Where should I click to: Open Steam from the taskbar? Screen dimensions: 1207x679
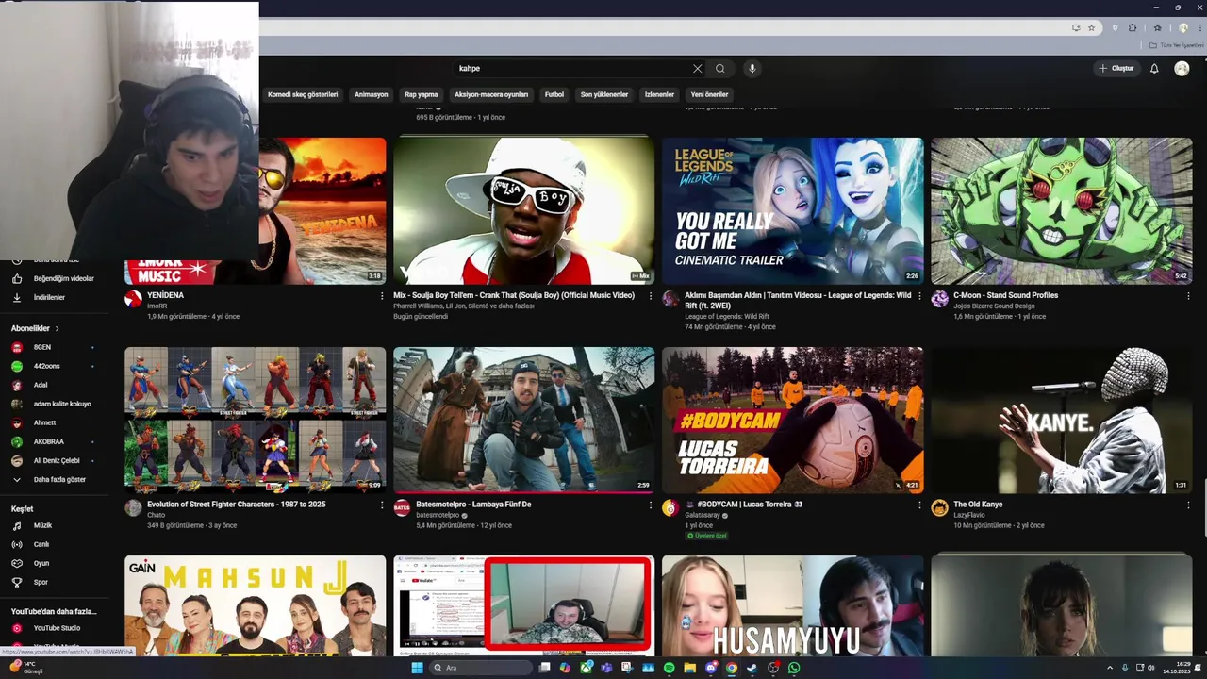point(752,668)
